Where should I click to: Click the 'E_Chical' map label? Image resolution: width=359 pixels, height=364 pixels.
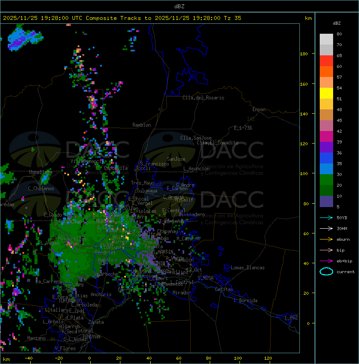[139, 199]
